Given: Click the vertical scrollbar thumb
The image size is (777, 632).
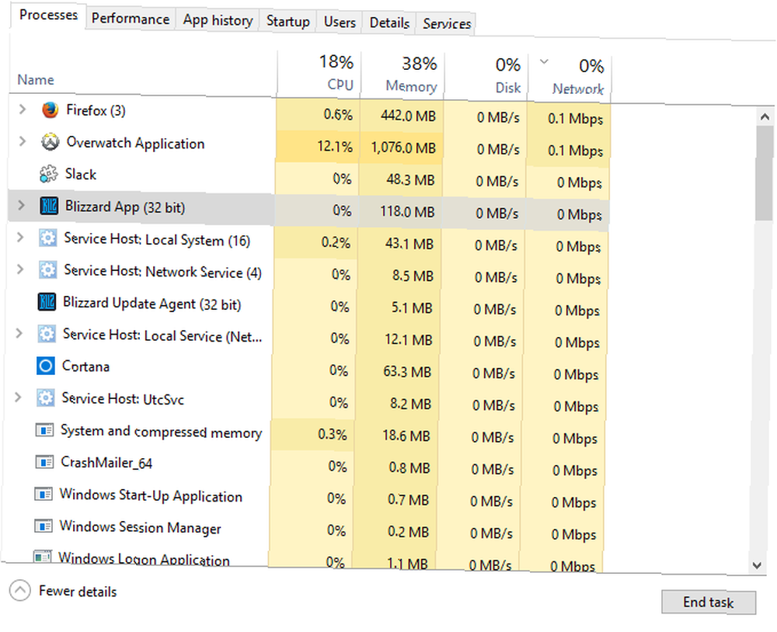Looking at the screenshot, I should point(765,173).
